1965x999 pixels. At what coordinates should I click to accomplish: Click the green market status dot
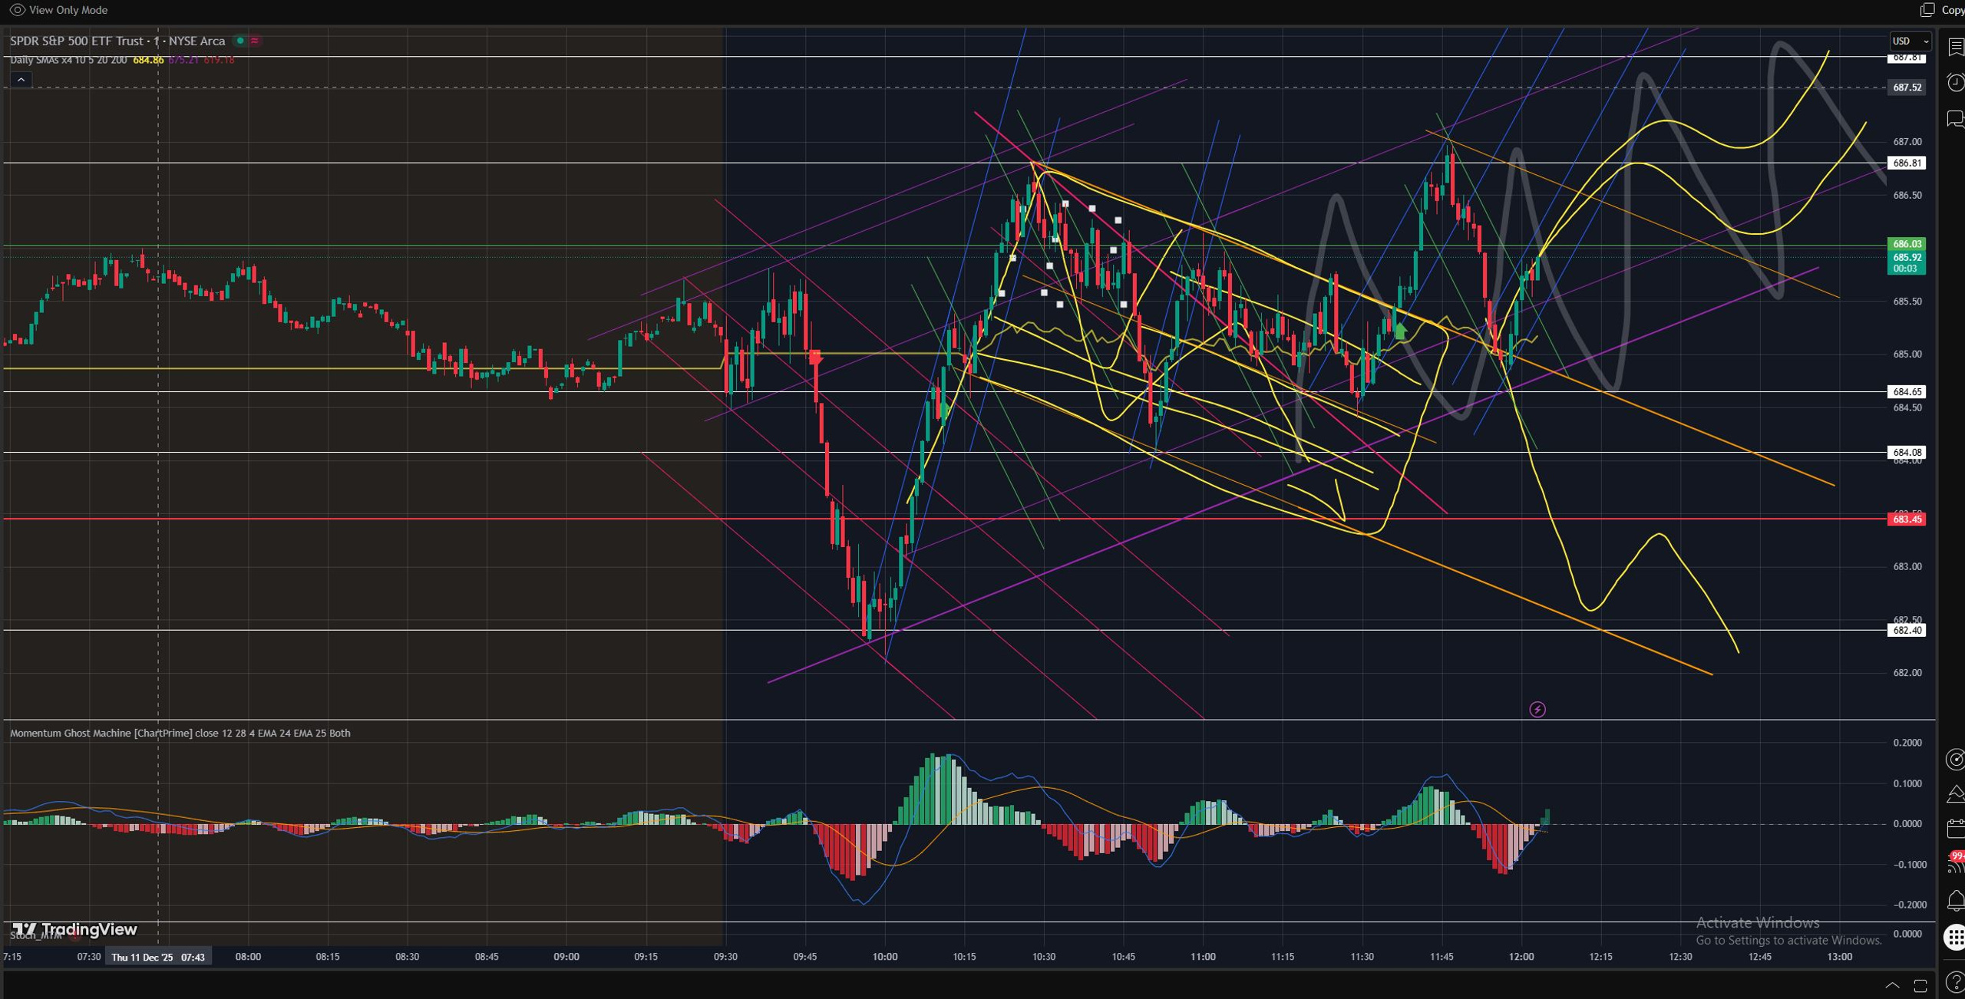pyautogui.click(x=240, y=41)
